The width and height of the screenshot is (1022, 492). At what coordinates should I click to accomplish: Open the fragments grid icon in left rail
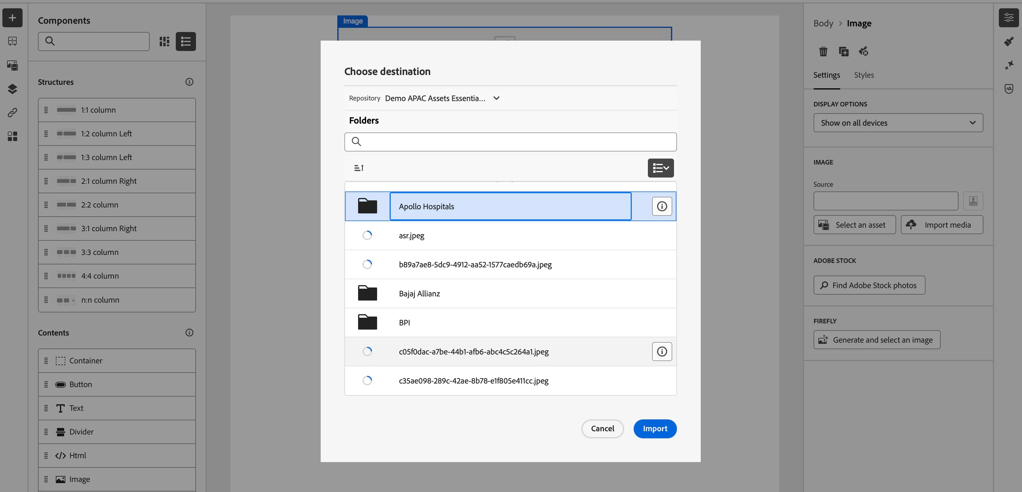click(x=12, y=136)
